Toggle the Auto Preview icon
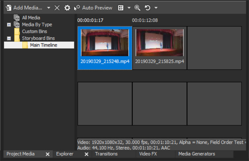The image size is (249, 161). tap(77, 8)
